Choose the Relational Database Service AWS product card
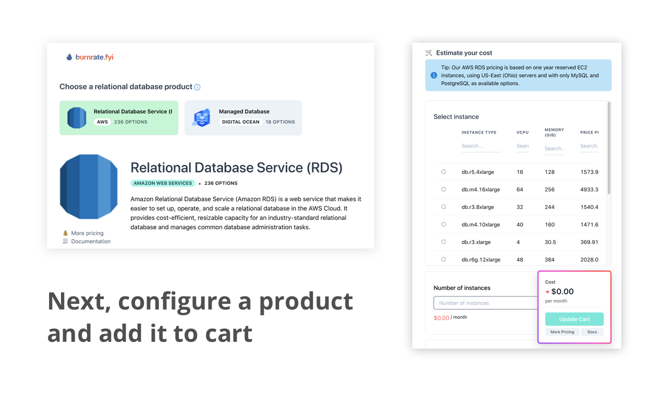This screenshot has width=662, height=396. pyautogui.click(x=119, y=118)
